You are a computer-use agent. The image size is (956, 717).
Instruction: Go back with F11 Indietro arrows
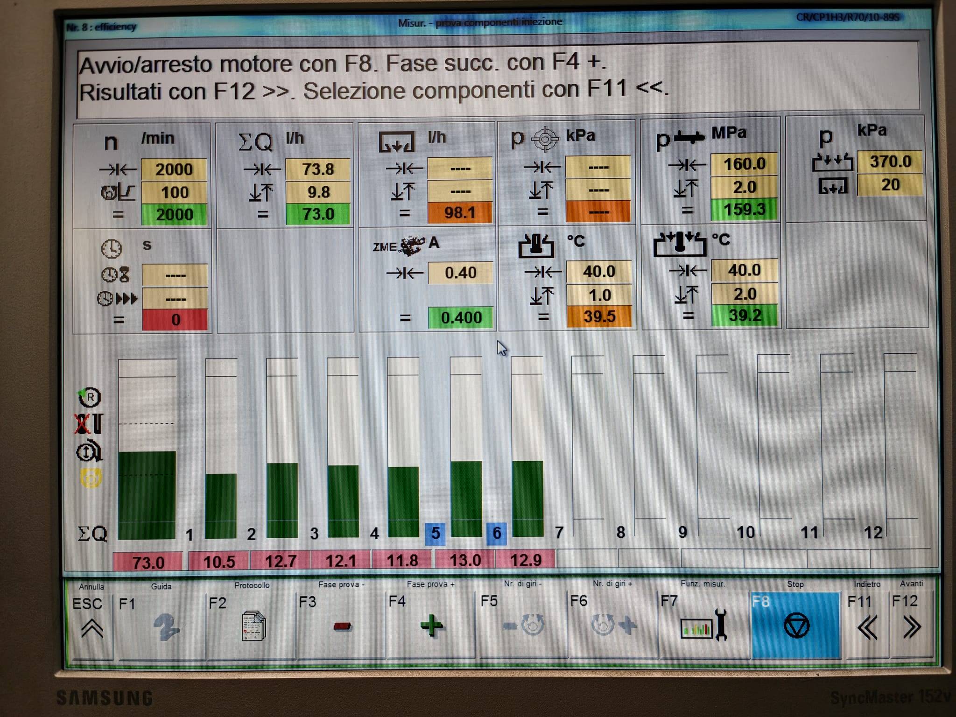click(867, 625)
